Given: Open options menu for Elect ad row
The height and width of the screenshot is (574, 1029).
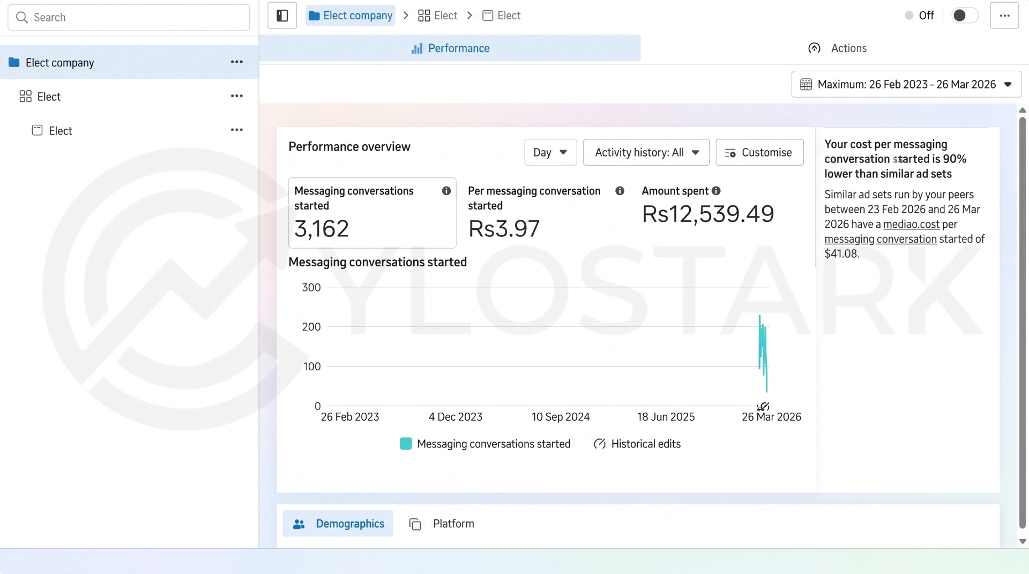Looking at the screenshot, I should pos(237,130).
